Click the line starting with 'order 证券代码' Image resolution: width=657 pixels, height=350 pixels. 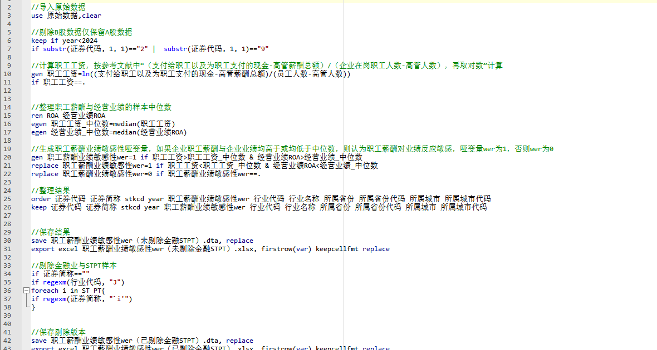click(261, 199)
